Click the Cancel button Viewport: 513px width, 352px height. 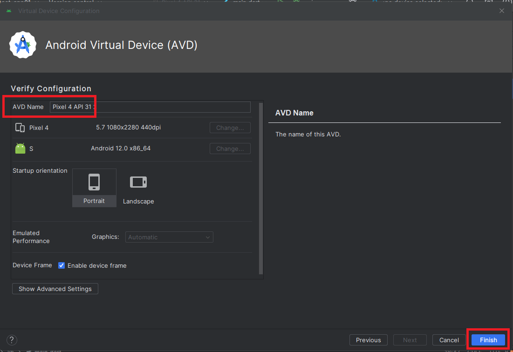pyautogui.click(x=449, y=340)
